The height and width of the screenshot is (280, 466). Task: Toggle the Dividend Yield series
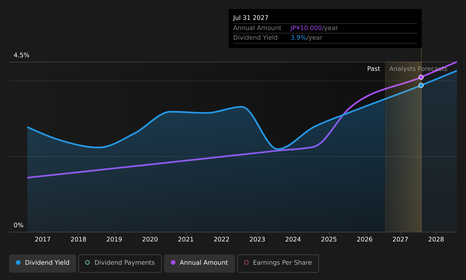(43, 264)
